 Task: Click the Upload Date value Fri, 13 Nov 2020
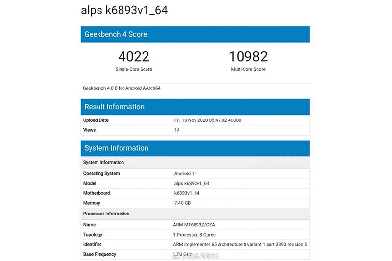click(x=207, y=120)
